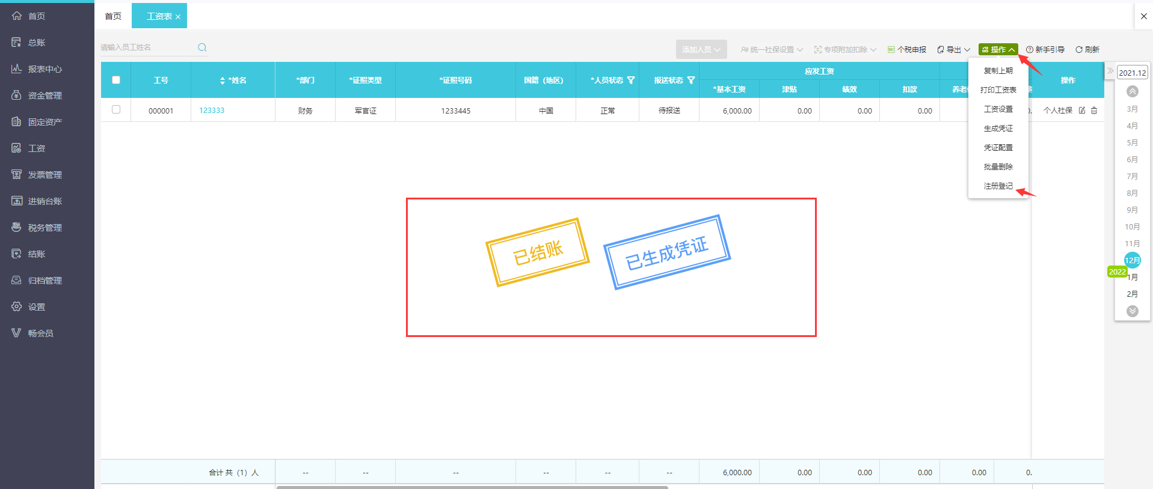
Task: Open employee link 123333
Action: pyautogui.click(x=212, y=111)
